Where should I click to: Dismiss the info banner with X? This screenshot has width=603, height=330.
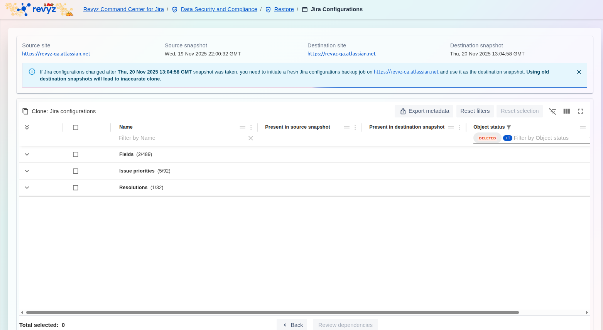(579, 72)
